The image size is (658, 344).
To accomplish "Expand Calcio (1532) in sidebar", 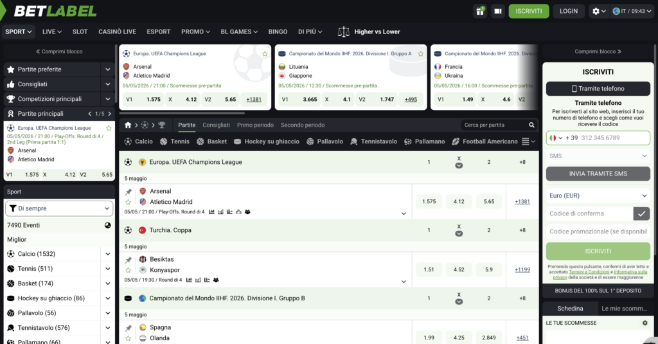I will (108, 254).
